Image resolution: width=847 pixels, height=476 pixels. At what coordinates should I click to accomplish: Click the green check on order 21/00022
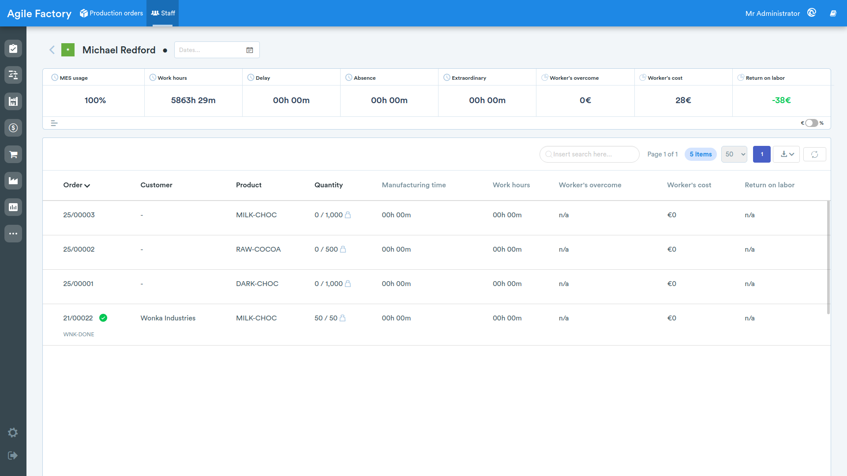point(103,318)
